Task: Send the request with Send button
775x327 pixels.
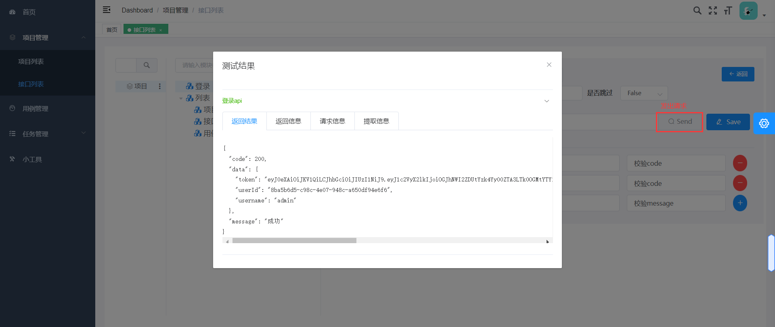Action: pos(680,122)
